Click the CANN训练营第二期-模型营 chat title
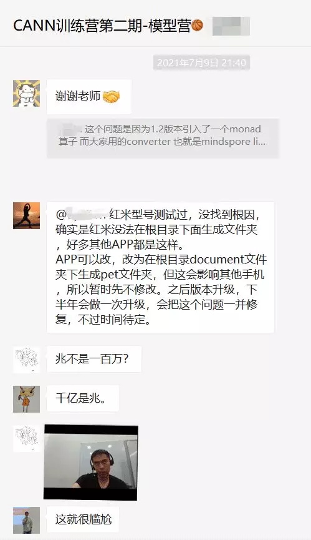 [102, 26]
